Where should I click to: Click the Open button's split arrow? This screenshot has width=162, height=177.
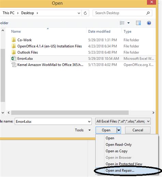point(119,130)
